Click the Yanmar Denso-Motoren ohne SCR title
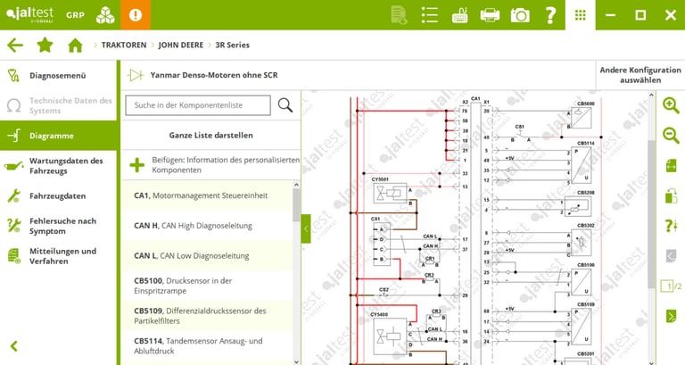 coord(214,75)
